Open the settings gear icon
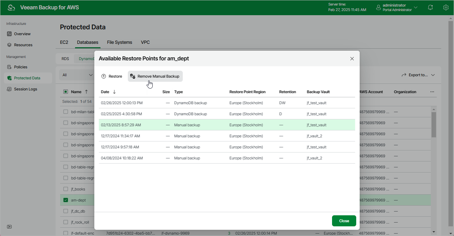This screenshot has width=454, height=236. coord(446,7)
